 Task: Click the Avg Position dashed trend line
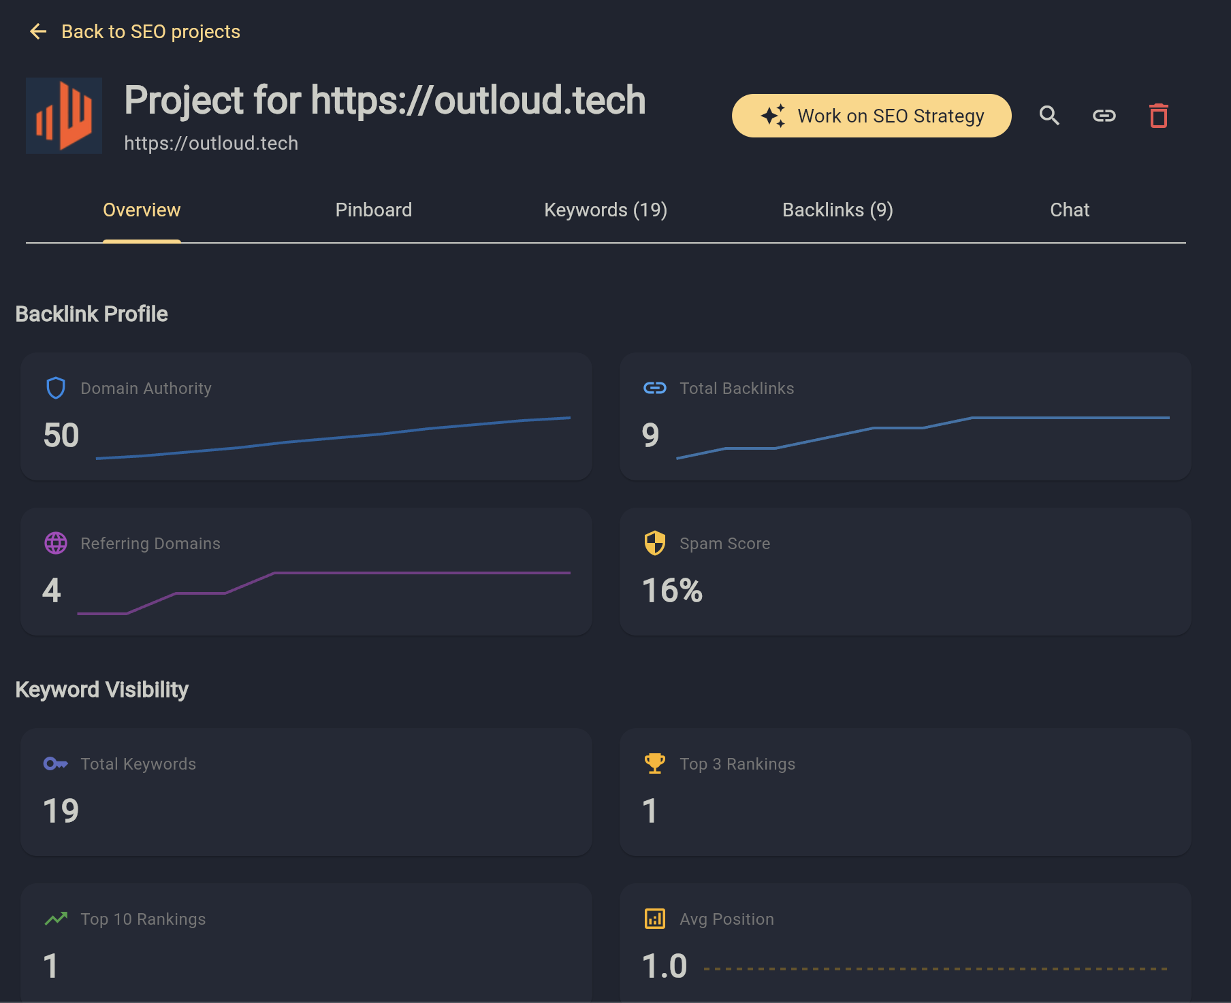click(x=933, y=969)
